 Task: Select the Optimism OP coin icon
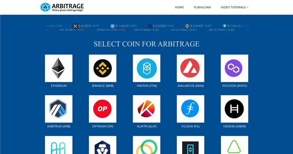pos(103,109)
